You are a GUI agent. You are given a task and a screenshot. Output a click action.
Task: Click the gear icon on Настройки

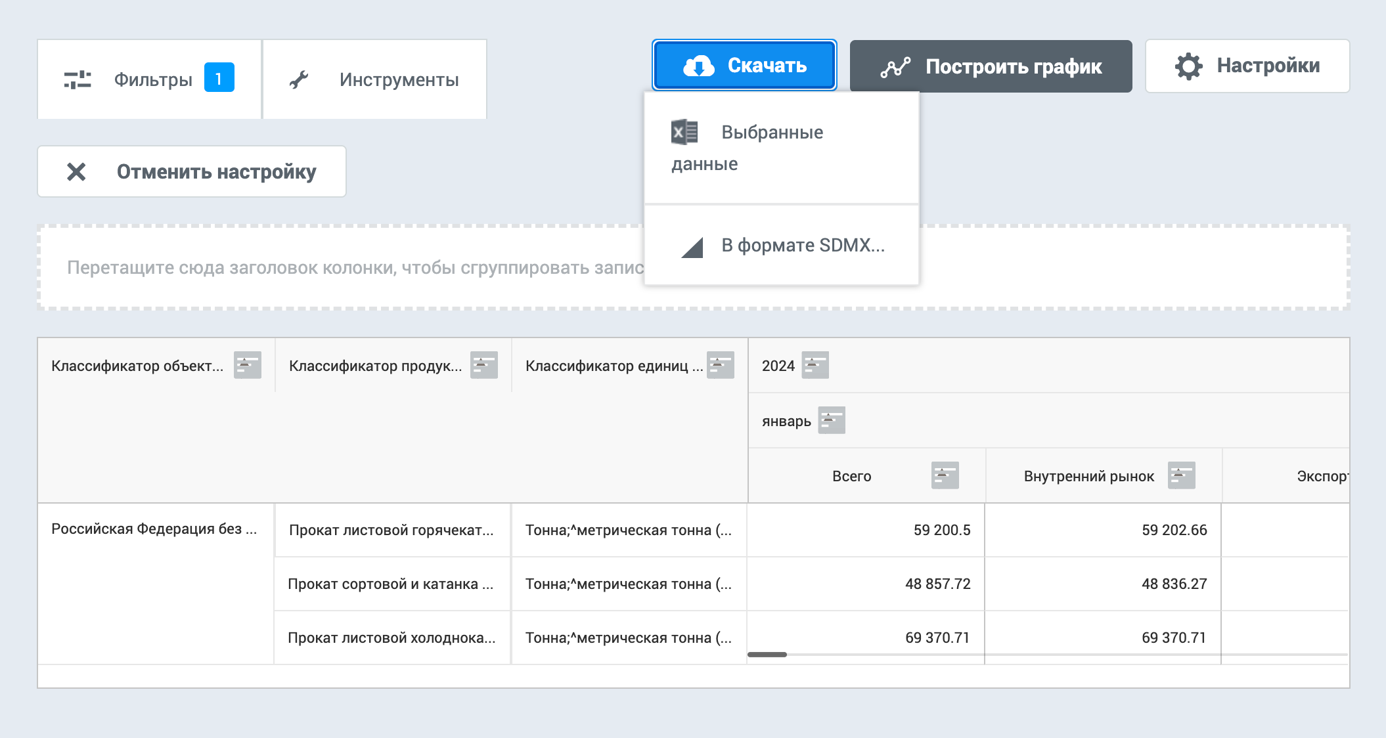click(1189, 66)
